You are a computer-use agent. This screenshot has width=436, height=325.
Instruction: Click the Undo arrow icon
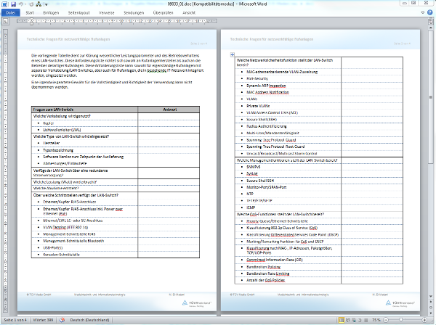20,4
